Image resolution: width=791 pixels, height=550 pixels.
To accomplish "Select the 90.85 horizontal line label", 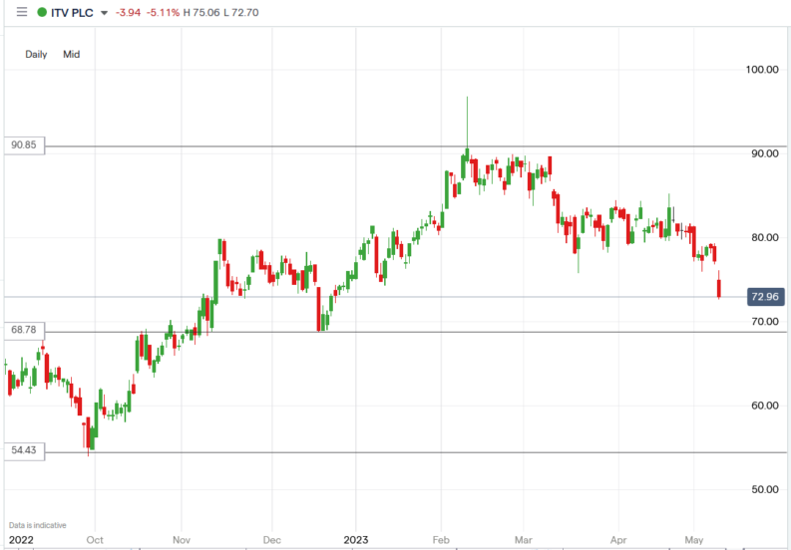I will [x=24, y=145].
